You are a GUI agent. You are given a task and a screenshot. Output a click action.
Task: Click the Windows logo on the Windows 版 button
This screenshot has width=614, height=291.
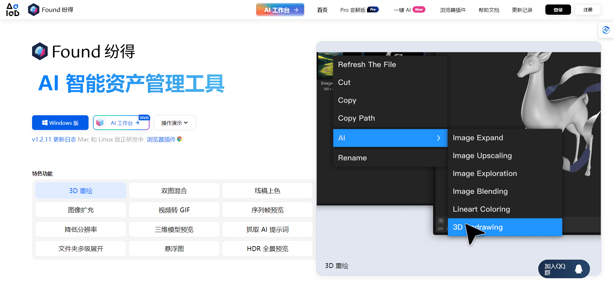[x=45, y=123]
